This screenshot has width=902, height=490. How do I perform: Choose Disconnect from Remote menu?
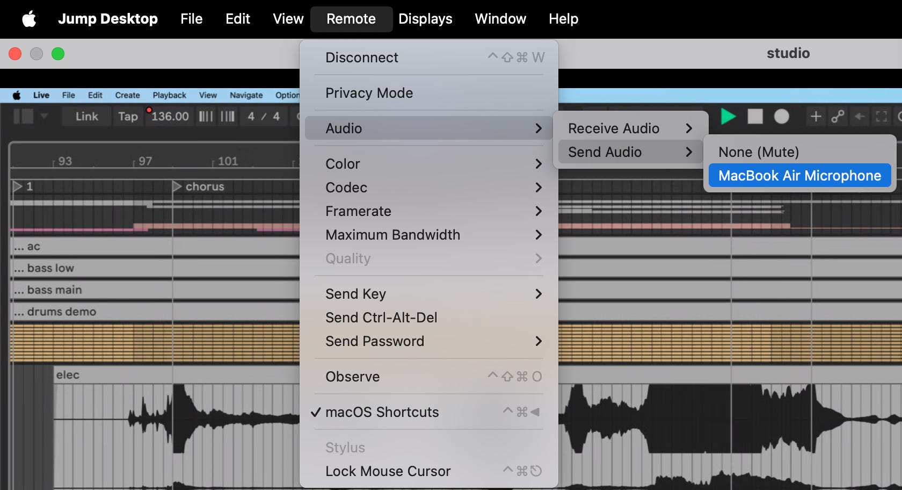tap(429, 57)
